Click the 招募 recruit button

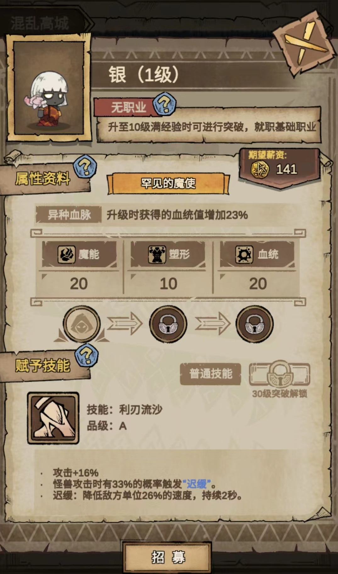point(168,557)
